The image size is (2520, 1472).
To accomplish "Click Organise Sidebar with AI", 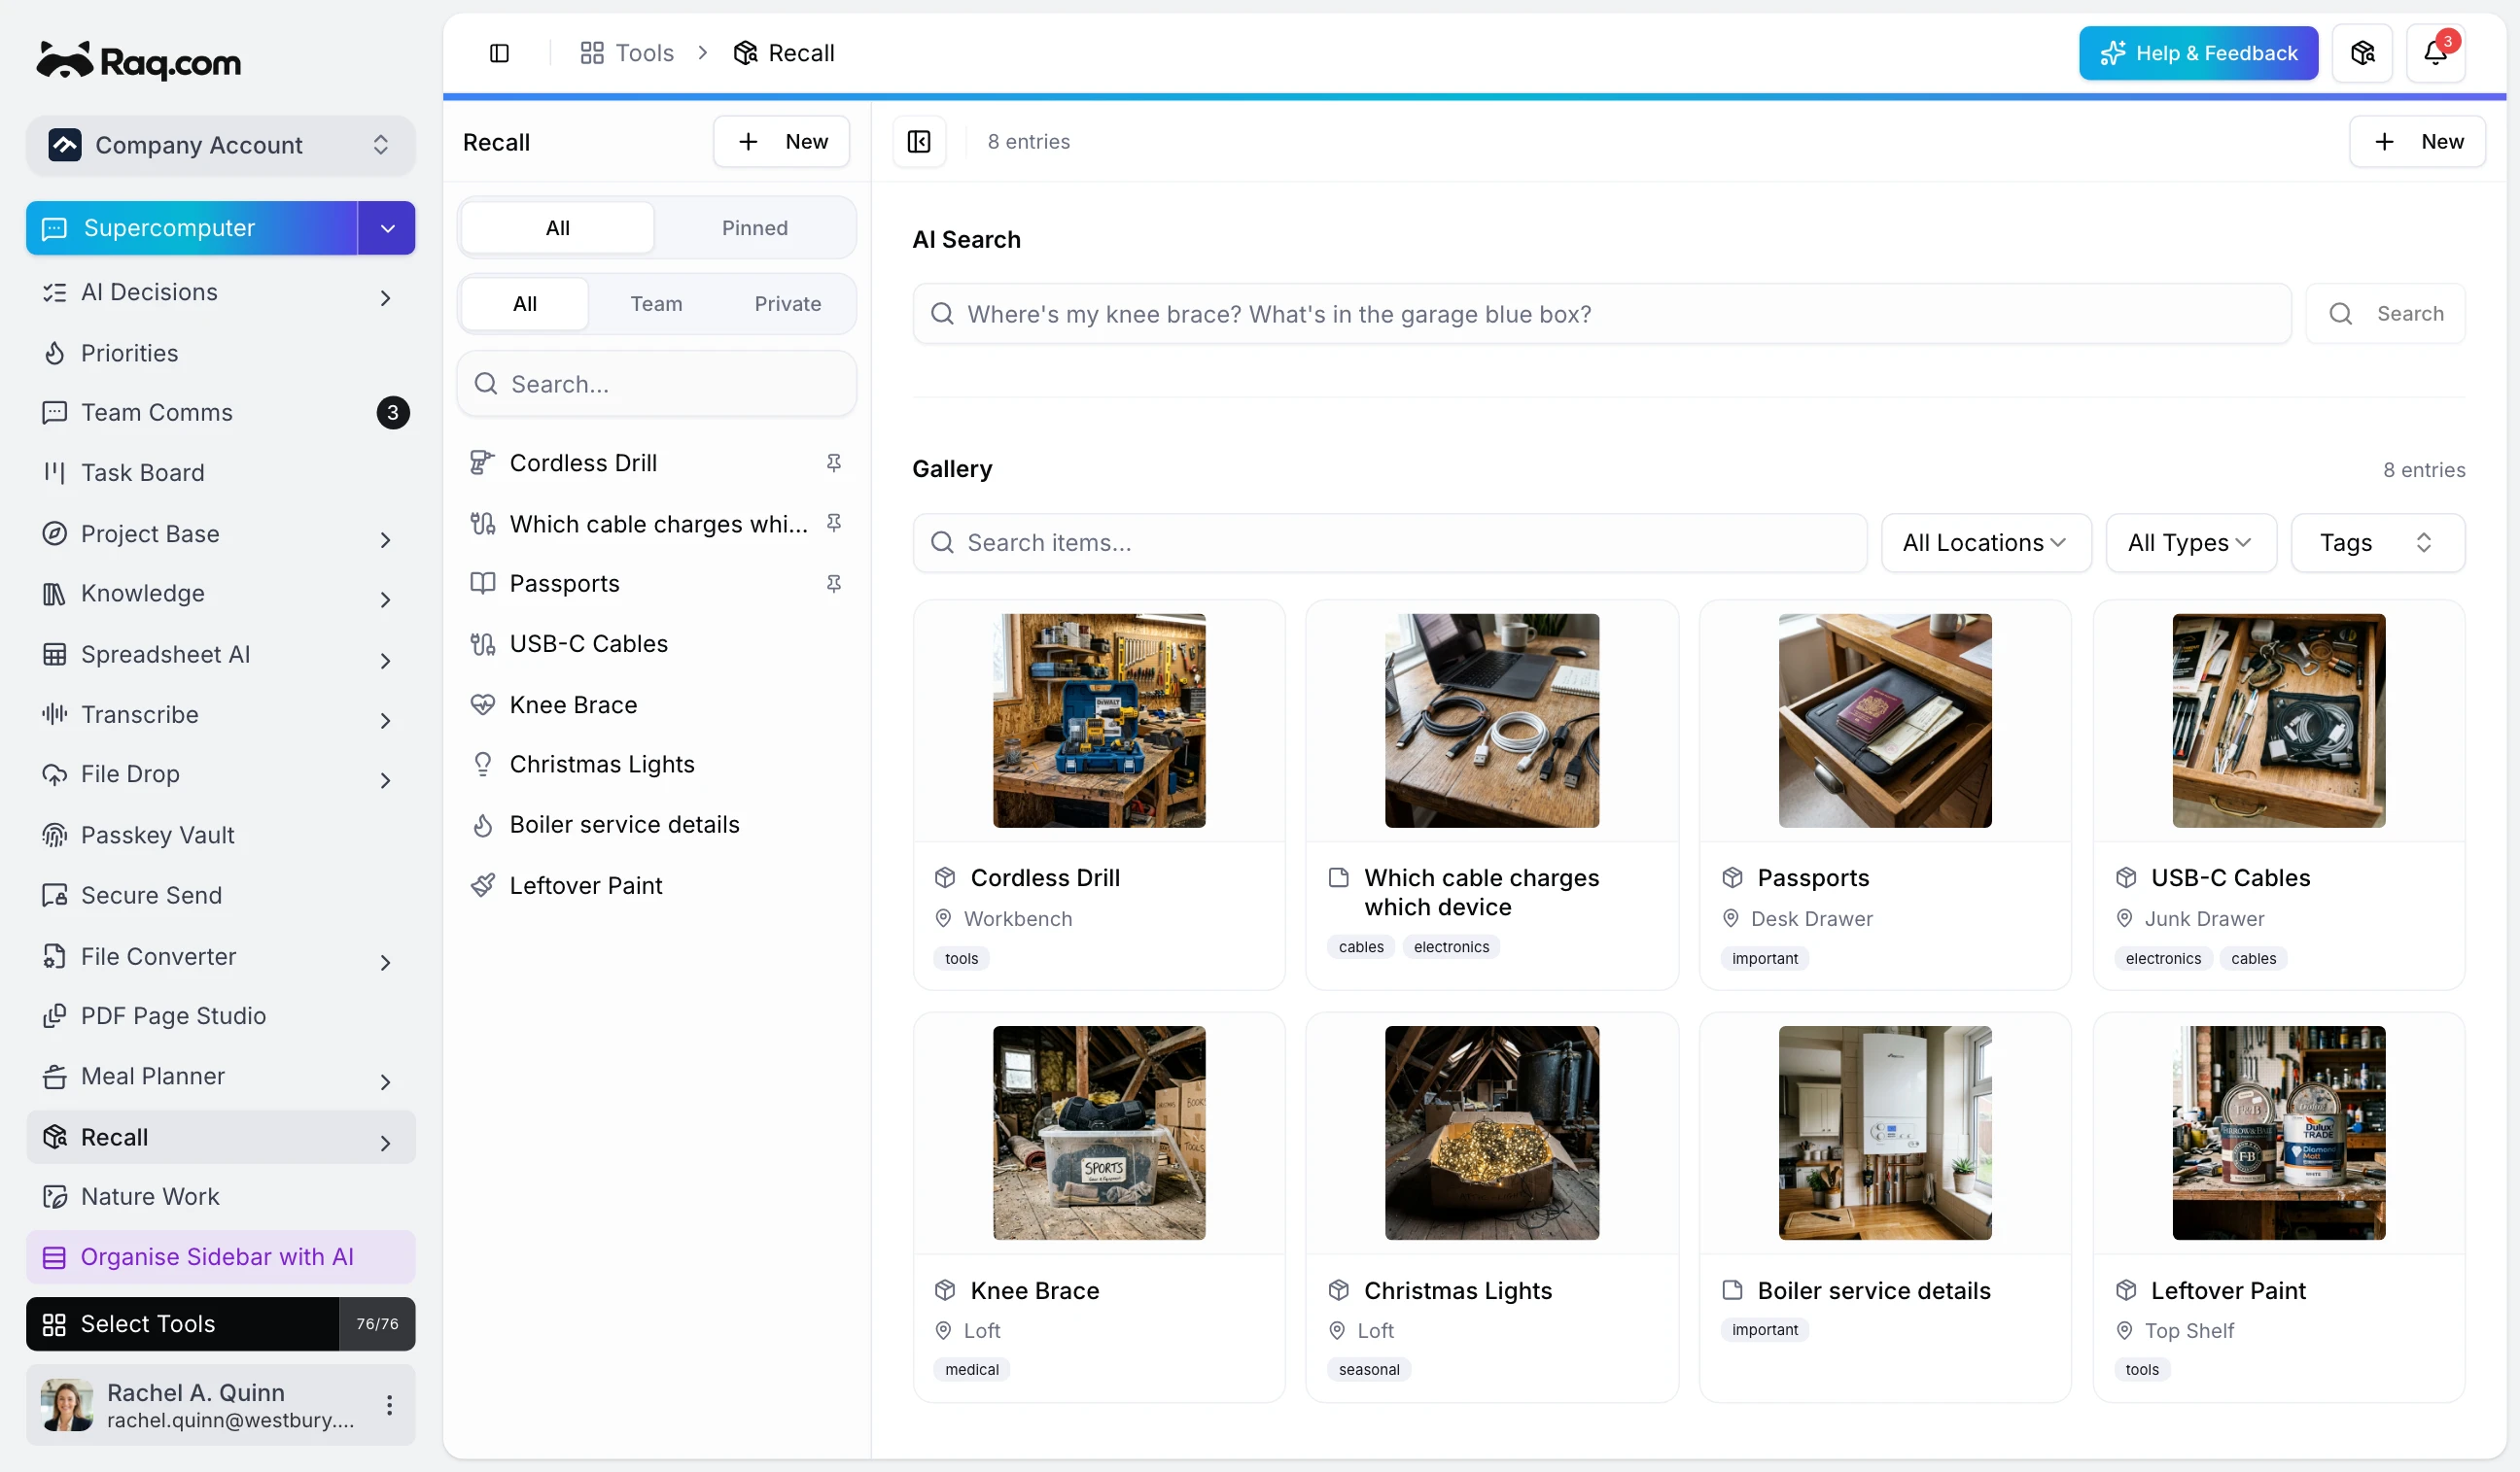I will pos(220,1257).
